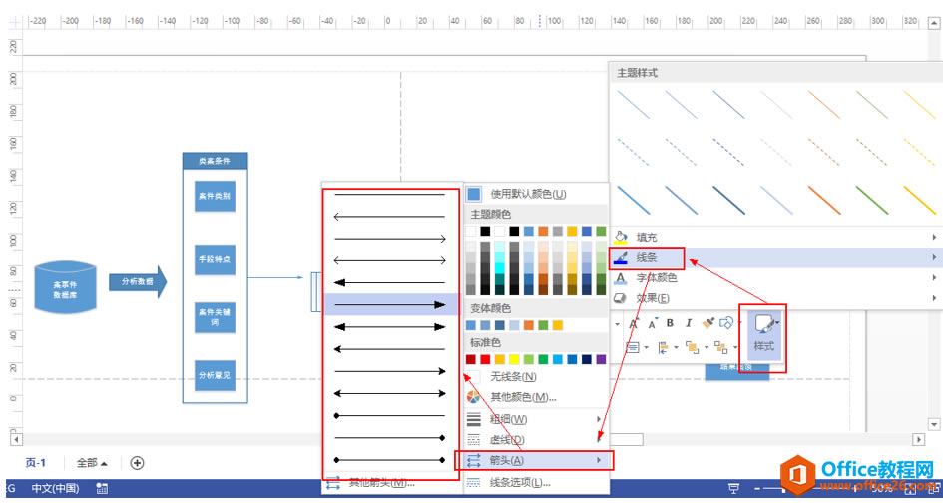This screenshot has width=943, height=503.
Task: Apply the dashed green theme line style
Action: (872, 152)
